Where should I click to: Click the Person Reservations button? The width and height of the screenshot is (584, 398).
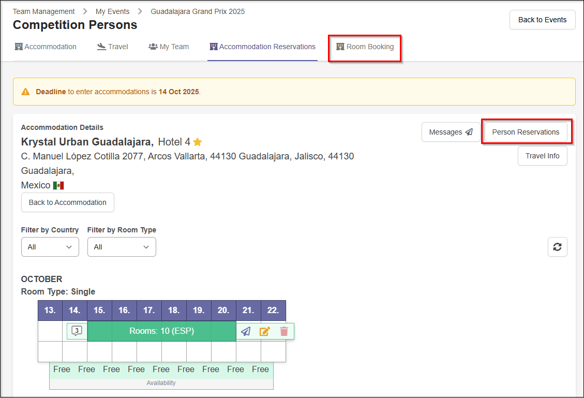pos(526,132)
